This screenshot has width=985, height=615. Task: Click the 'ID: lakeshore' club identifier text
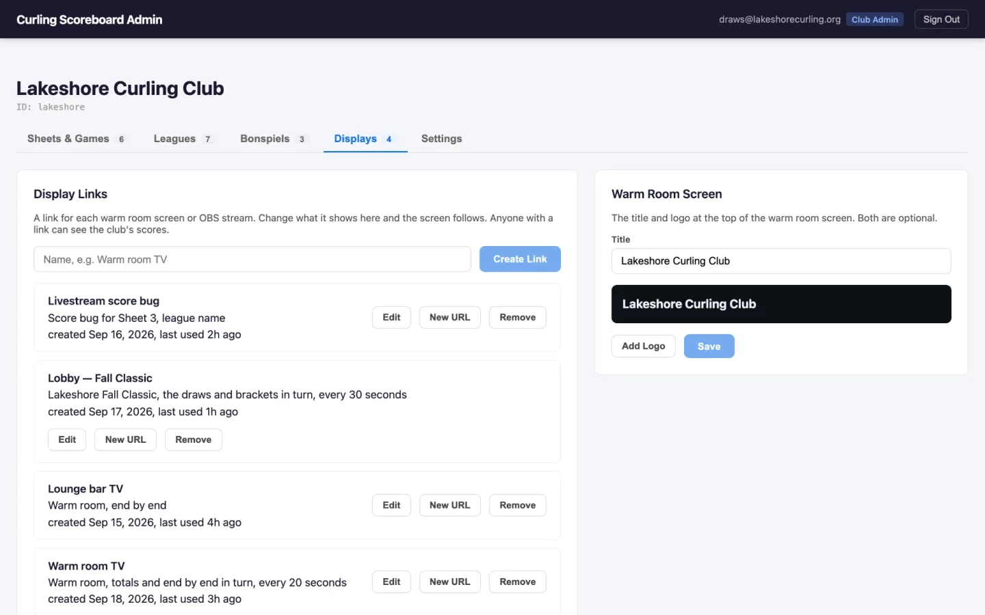click(51, 107)
